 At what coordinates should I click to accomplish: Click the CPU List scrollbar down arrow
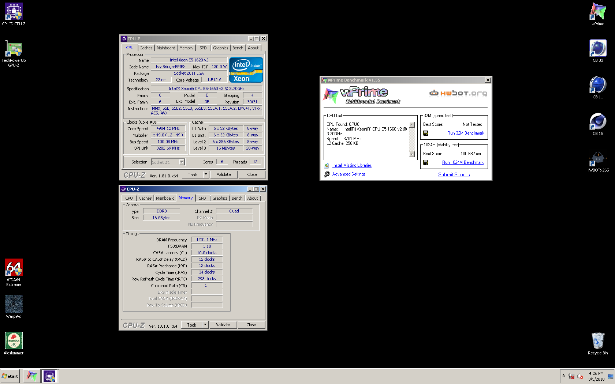pos(412,154)
